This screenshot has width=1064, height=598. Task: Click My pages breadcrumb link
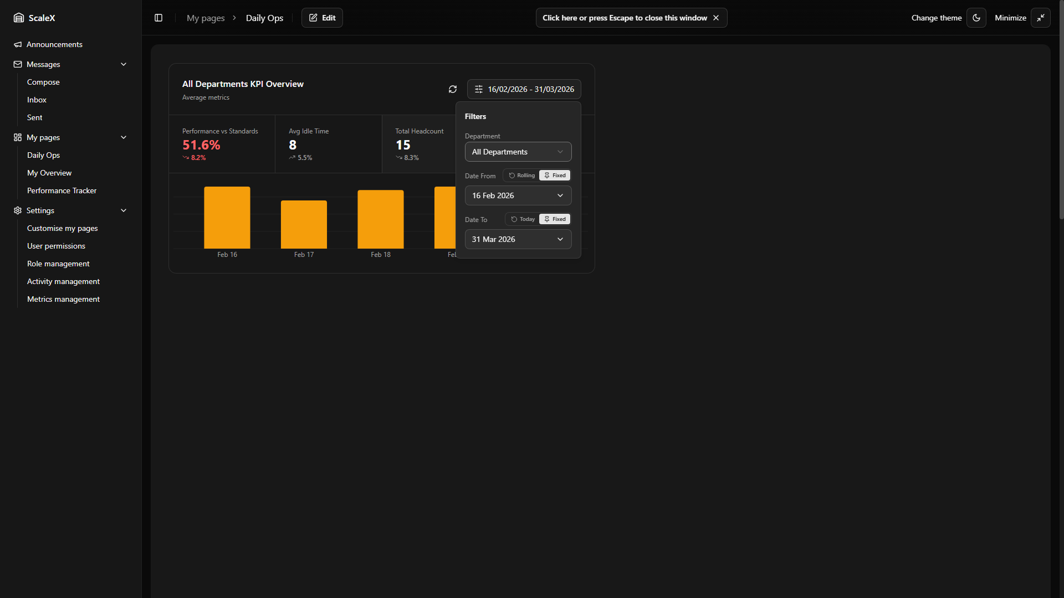(x=206, y=18)
